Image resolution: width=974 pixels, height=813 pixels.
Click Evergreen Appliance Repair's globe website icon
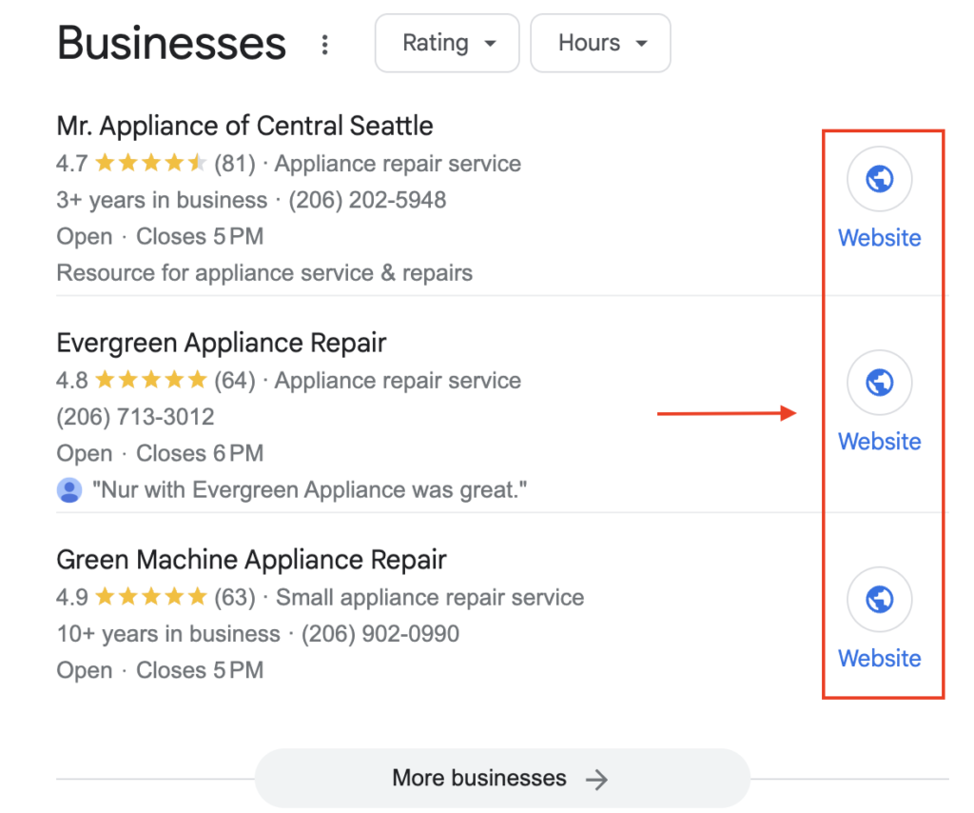tap(879, 383)
